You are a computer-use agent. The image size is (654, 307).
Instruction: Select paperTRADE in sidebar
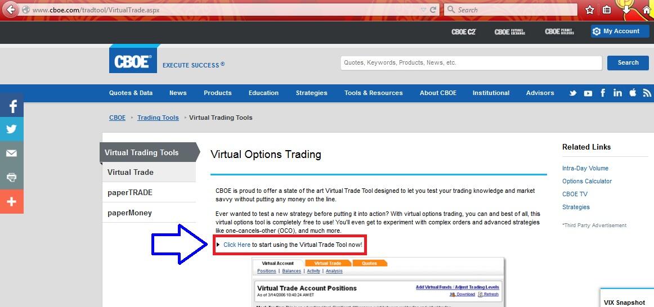tap(149, 192)
